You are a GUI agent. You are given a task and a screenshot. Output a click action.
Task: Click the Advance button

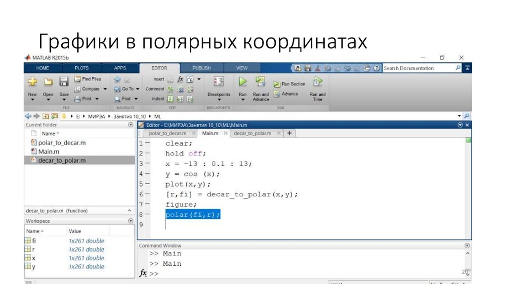pyautogui.click(x=286, y=94)
